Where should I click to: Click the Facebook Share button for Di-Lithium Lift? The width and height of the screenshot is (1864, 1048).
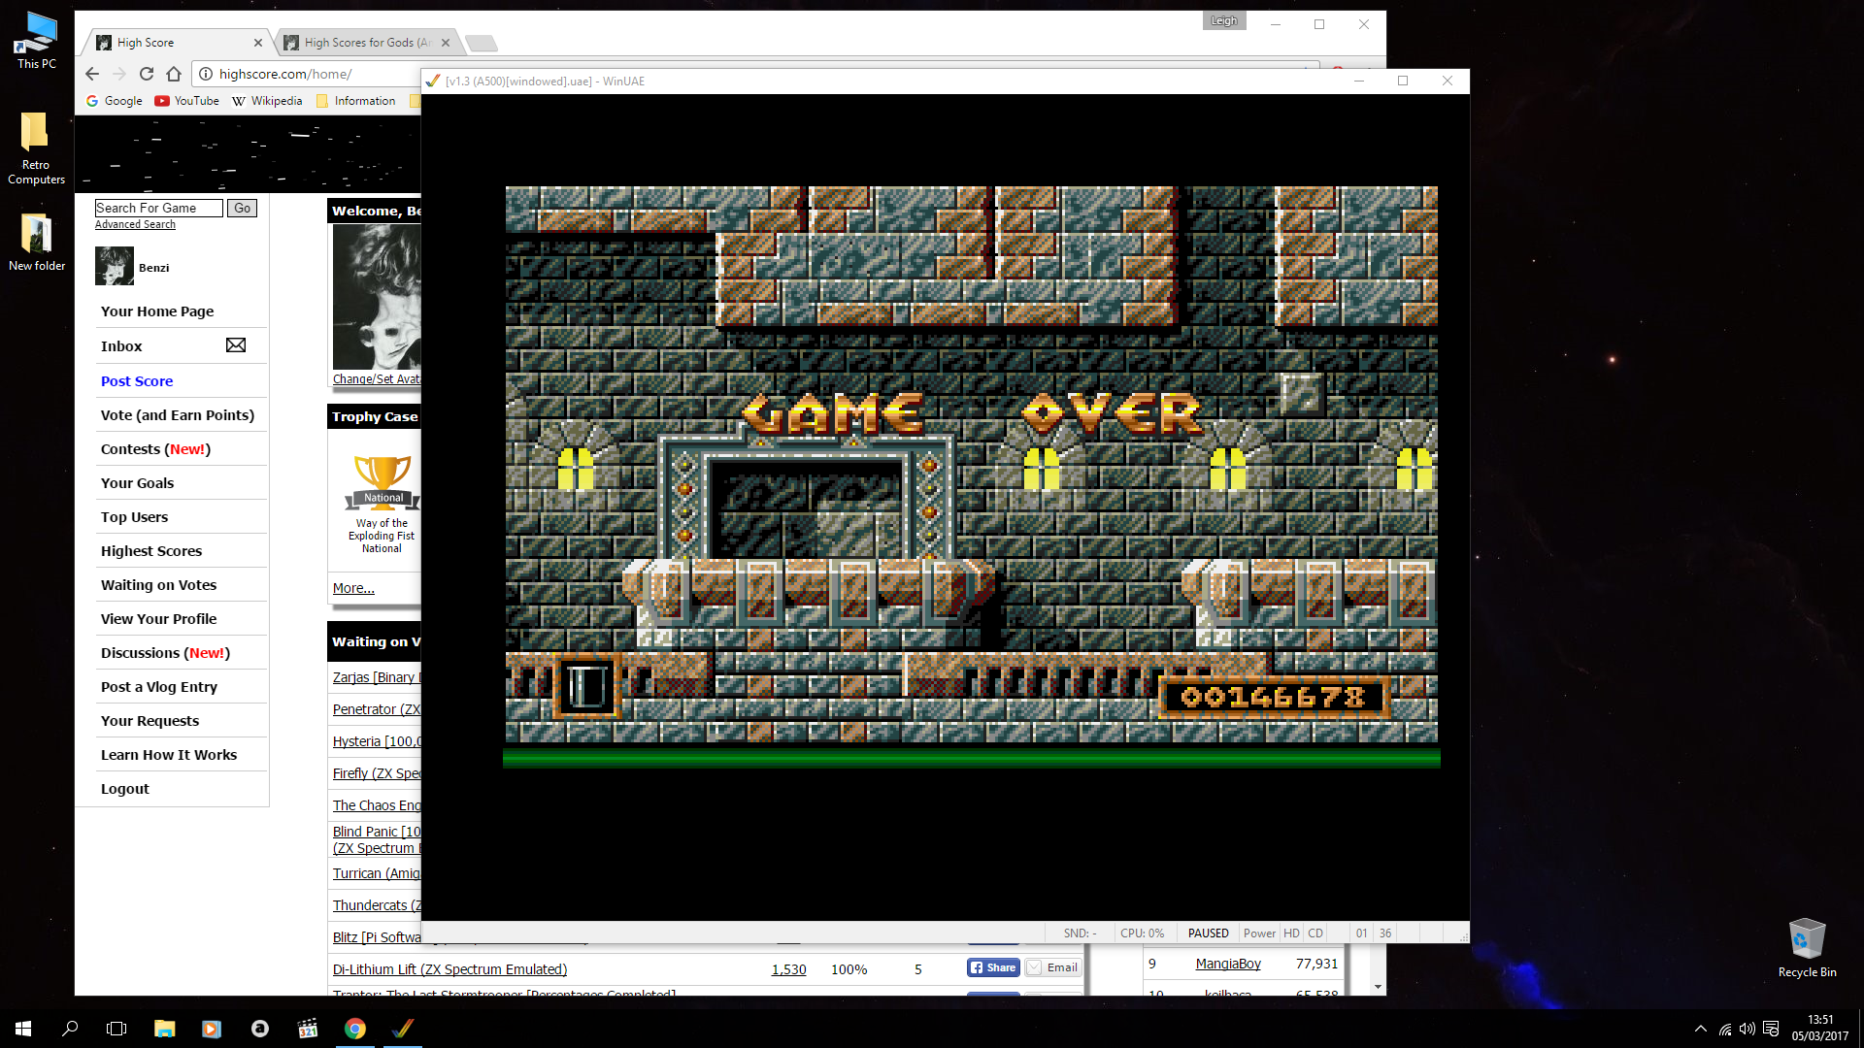993,967
